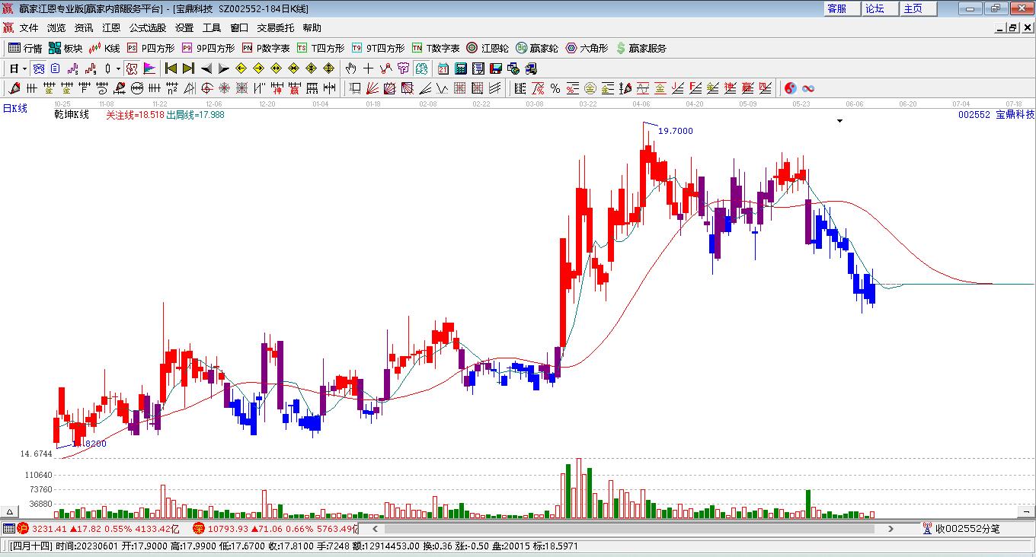This screenshot has height=557, width=1036.
Task: Select the crosshair cursor tool
Action: [x=368, y=68]
